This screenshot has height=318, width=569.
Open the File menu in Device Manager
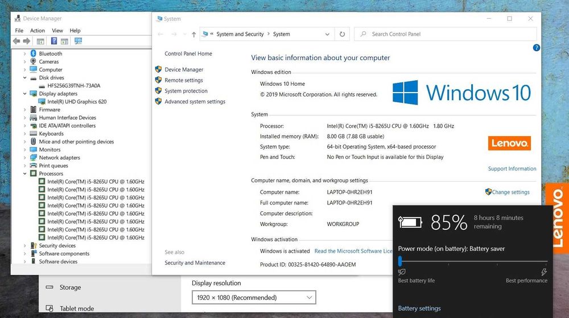[x=19, y=31]
